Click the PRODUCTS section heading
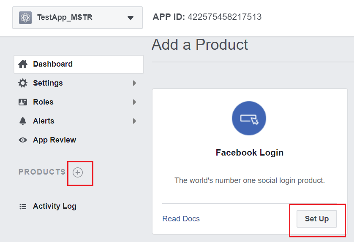 (x=42, y=172)
